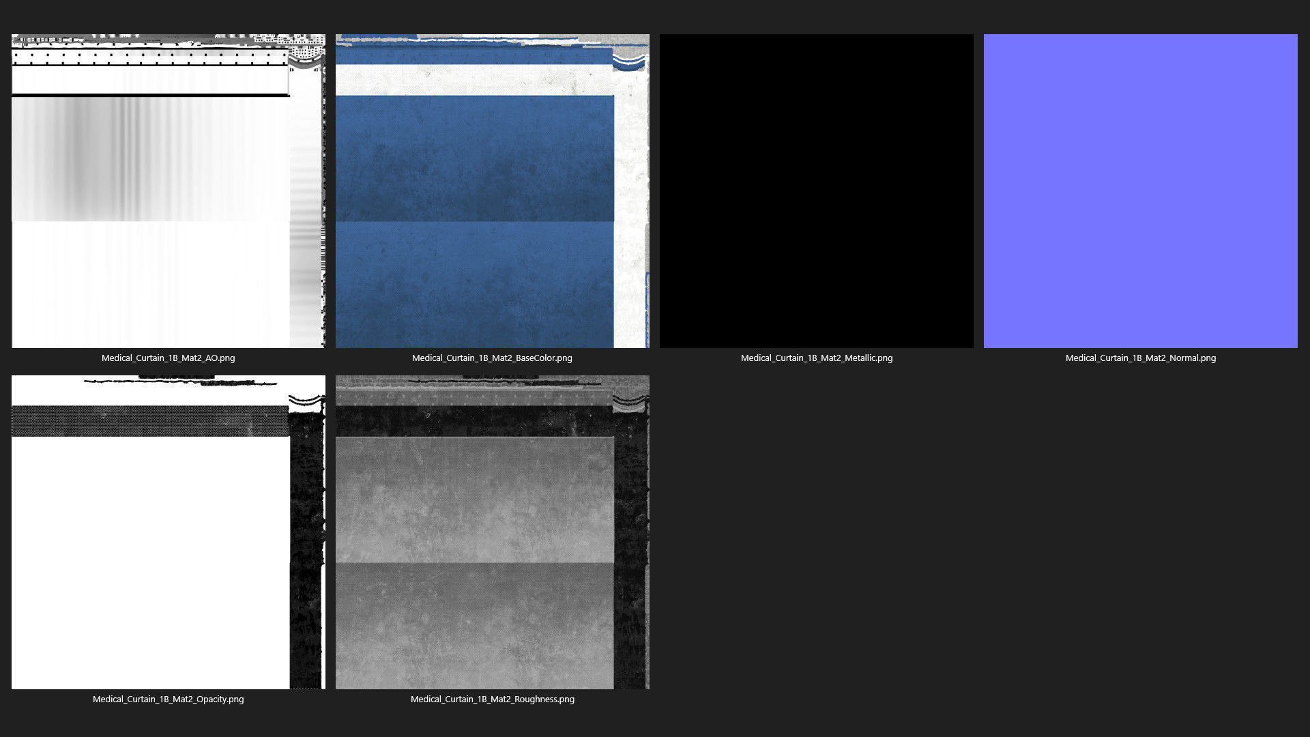Click the Medical_Curtain_1B_Mat2_AO.png filename label
The width and height of the screenshot is (1310, 737).
(168, 358)
